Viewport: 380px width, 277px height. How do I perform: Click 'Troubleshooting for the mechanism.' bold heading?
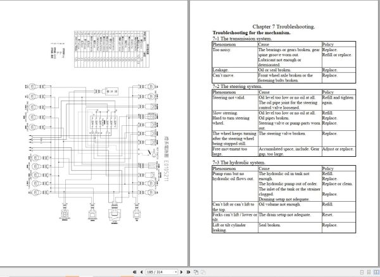pos(251,33)
